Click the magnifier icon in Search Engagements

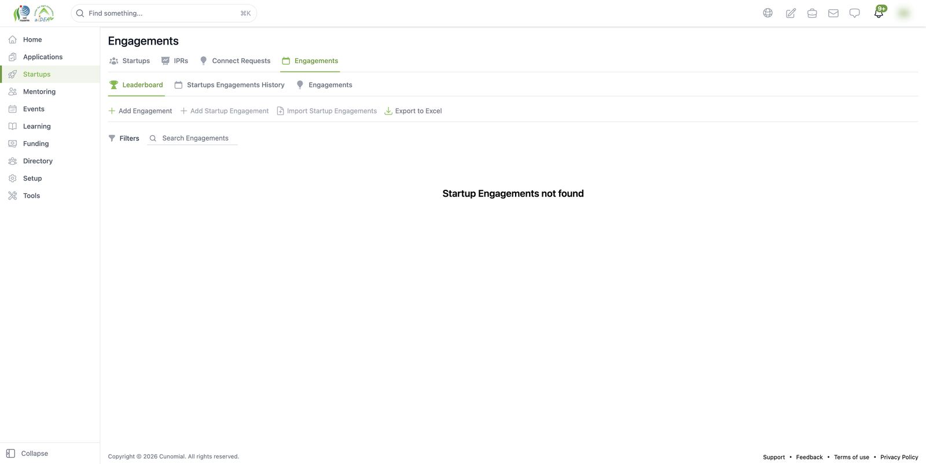click(x=153, y=138)
